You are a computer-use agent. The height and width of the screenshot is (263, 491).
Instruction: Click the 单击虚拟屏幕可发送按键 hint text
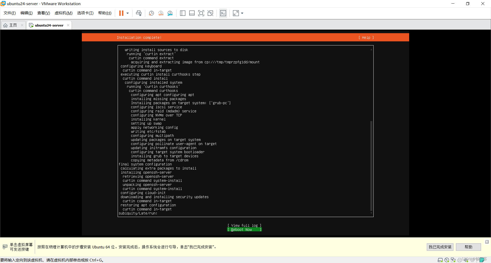click(x=21, y=247)
